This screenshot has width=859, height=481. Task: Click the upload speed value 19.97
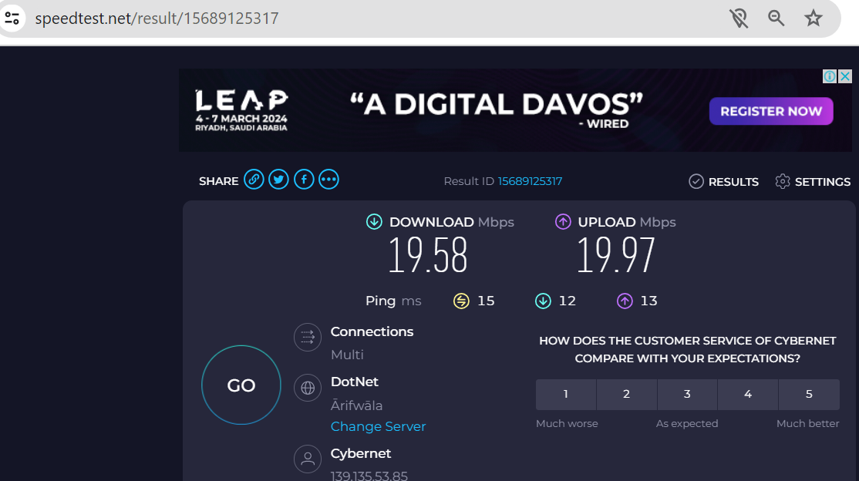click(x=616, y=254)
